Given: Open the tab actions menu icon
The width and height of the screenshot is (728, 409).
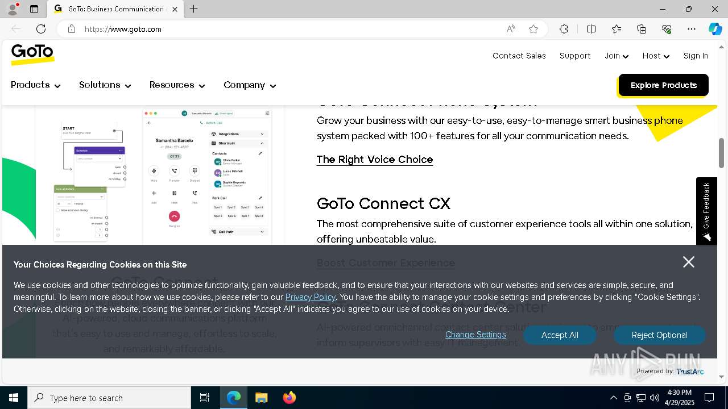Looking at the screenshot, I should [34, 9].
